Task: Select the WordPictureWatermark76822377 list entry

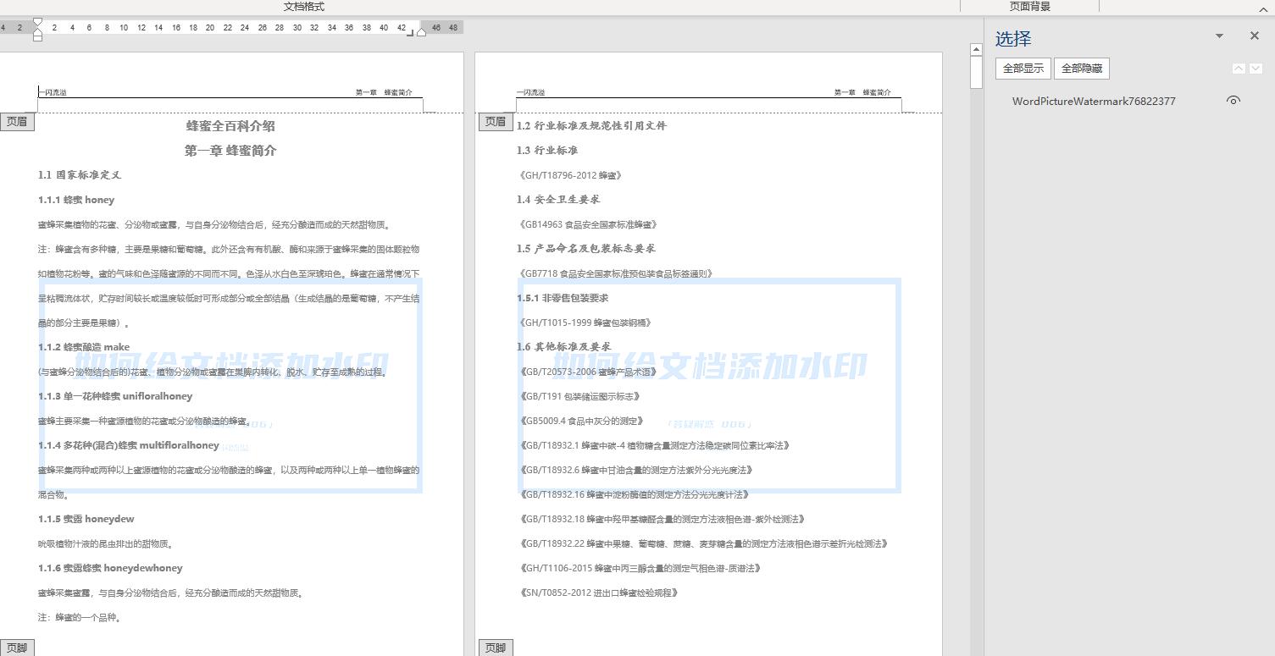Action: (1094, 101)
